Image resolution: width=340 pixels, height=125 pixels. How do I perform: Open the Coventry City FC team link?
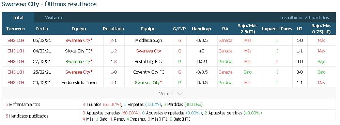pos(149,72)
